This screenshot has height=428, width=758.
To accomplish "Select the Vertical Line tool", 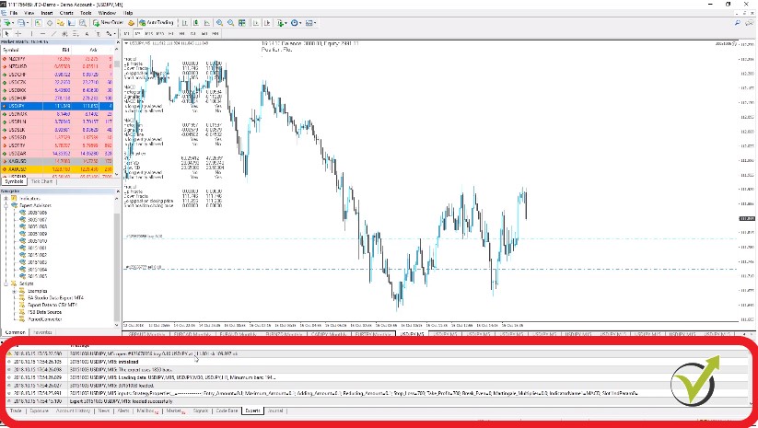I will 32,34.
